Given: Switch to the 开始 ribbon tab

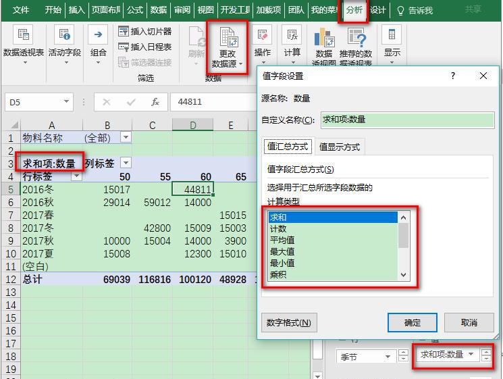Looking at the screenshot, I should pyautogui.click(x=53, y=10).
